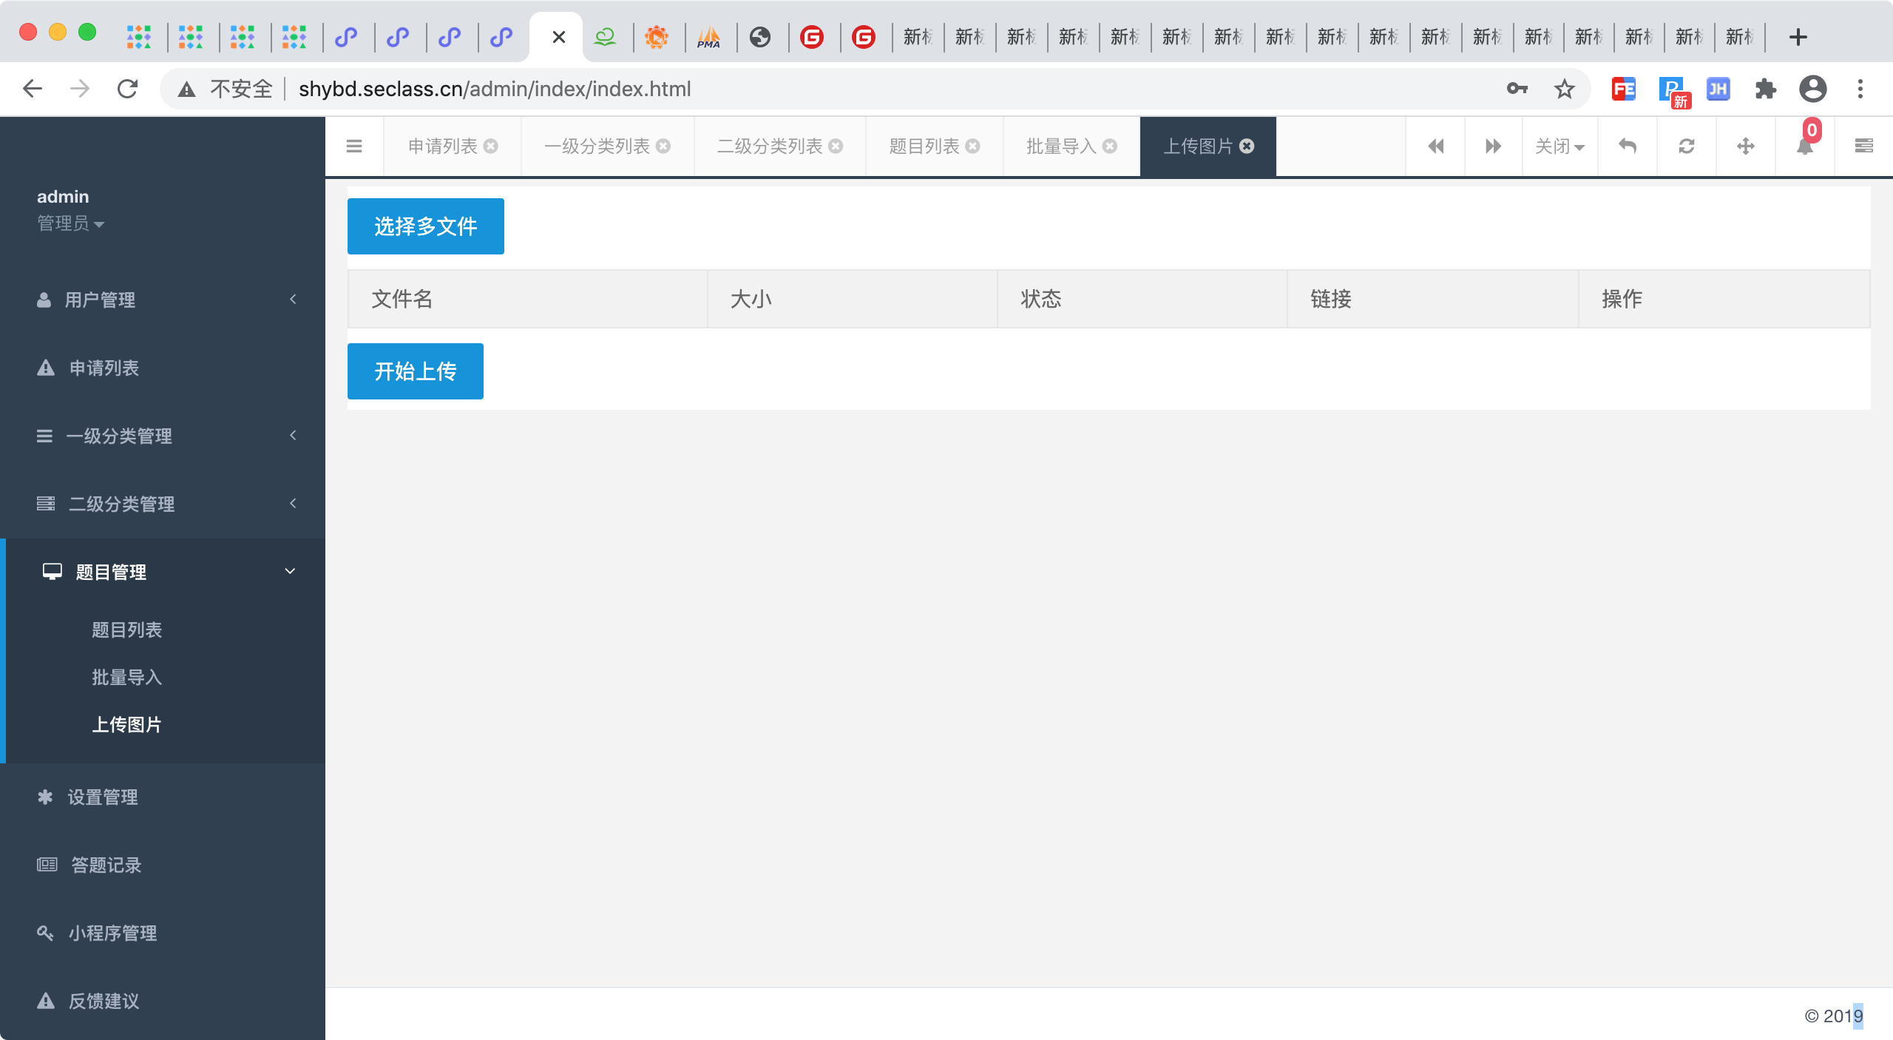Open the 关闭 dropdown menu
This screenshot has height=1040, width=1893.
click(1560, 146)
